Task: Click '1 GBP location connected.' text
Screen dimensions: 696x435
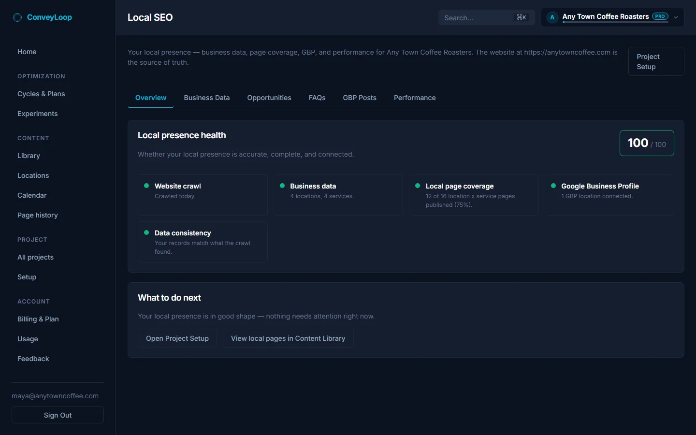Action: pyautogui.click(x=597, y=196)
